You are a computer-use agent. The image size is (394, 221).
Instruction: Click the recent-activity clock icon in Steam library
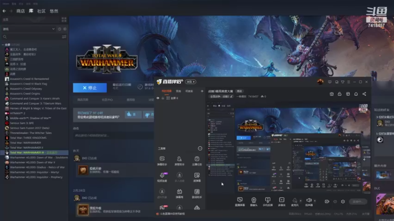(x=60, y=29)
